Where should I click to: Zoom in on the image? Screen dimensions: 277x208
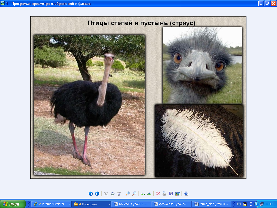(128, 194)
